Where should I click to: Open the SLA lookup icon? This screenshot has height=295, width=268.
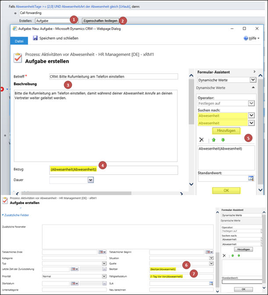coord(211,284)
